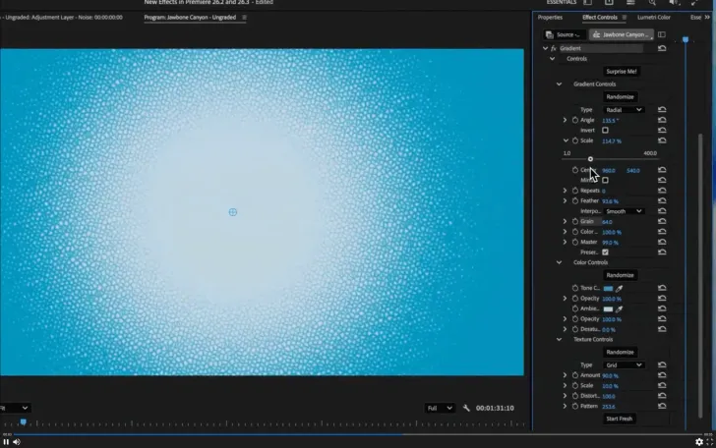Open the Tone Color swatch

608,288
